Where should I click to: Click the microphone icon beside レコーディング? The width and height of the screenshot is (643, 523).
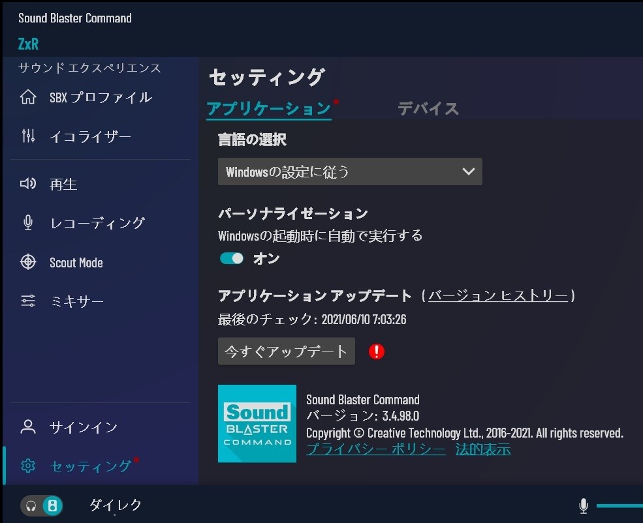point(28,222)
